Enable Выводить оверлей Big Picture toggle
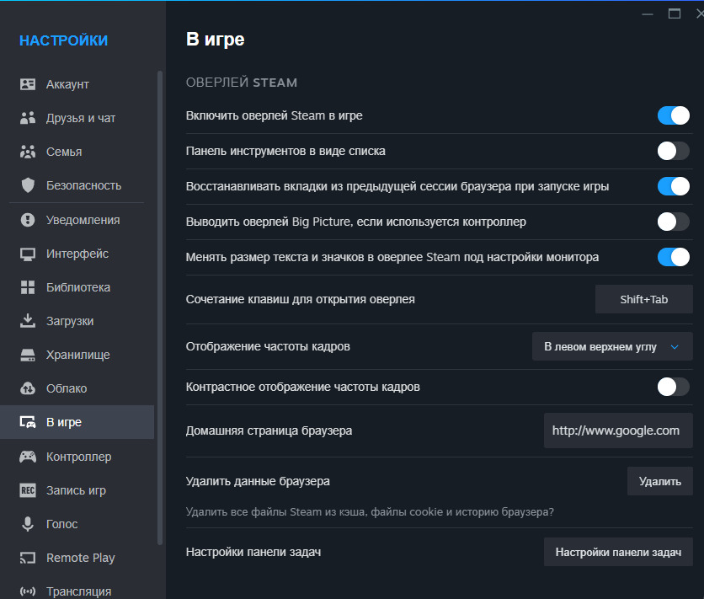The width and height of the screenshot is (704, 599). coord(674,222)
